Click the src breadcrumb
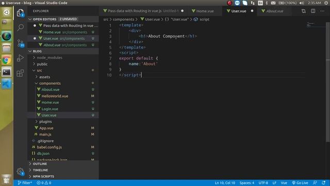The image size is (330, 186). click(106, 20)
